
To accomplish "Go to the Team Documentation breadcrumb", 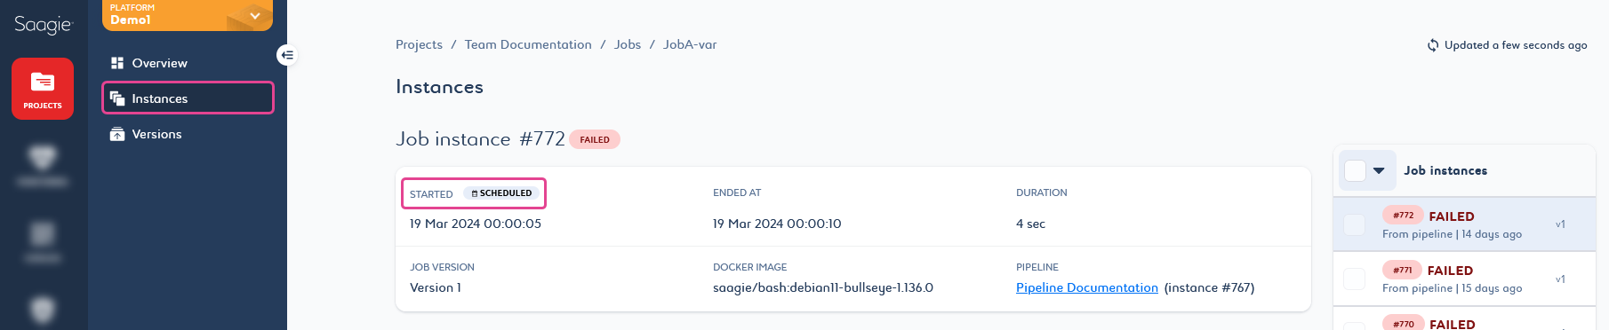I will tap(528, 44).
